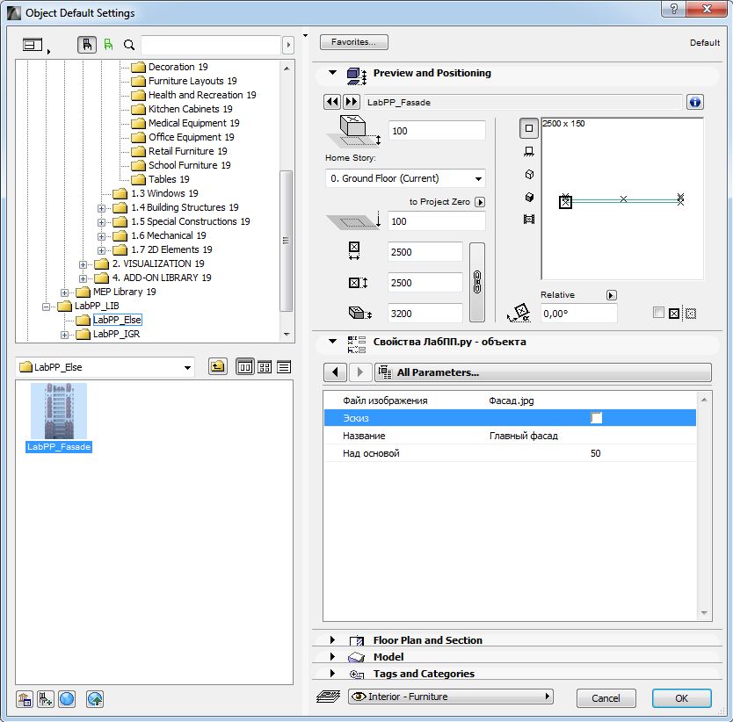
Task: Click the Favorites button
Action: pyautogui.click(x=354, y=42)
